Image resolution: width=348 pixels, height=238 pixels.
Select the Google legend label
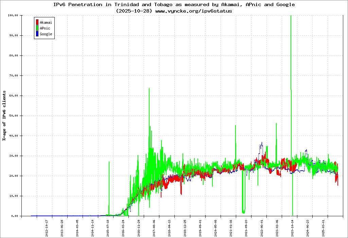pyautogui.click(x=46, y=34)
